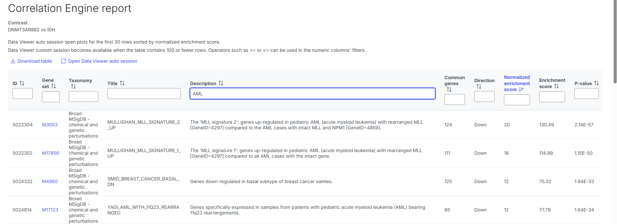Open Data Viewer auto session
617x224 pixels.
(99, 61)
